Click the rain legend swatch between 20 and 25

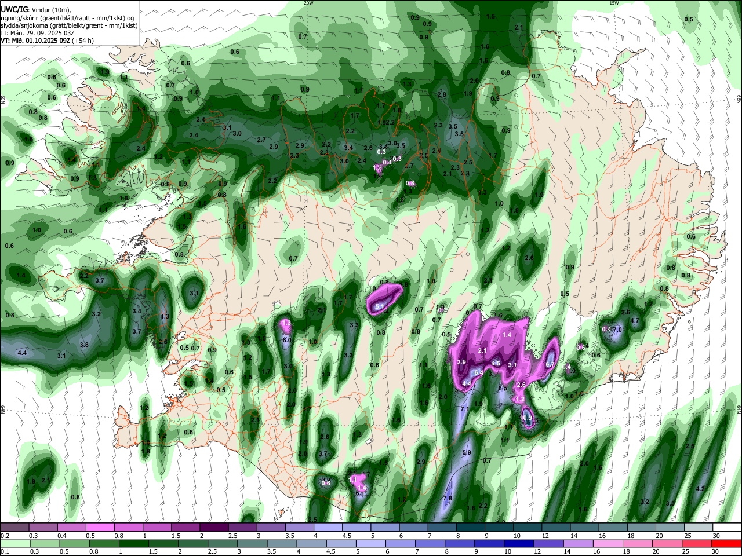click(668, 543)
